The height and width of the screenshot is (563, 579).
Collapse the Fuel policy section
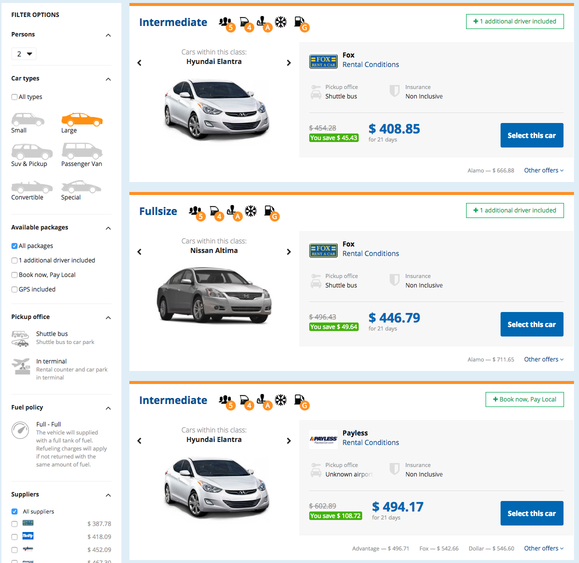[108, 408]
